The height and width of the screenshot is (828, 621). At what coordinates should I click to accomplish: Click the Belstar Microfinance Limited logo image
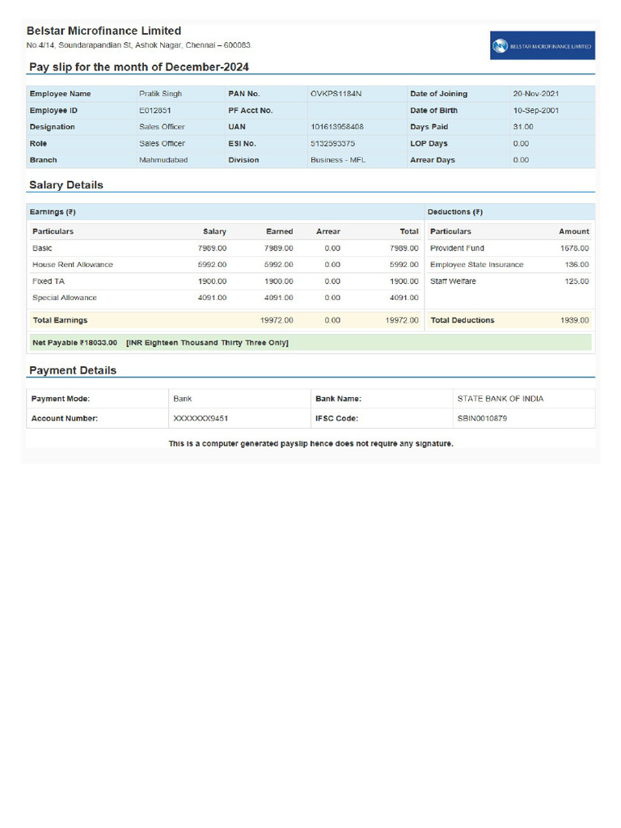click(543, 45)
